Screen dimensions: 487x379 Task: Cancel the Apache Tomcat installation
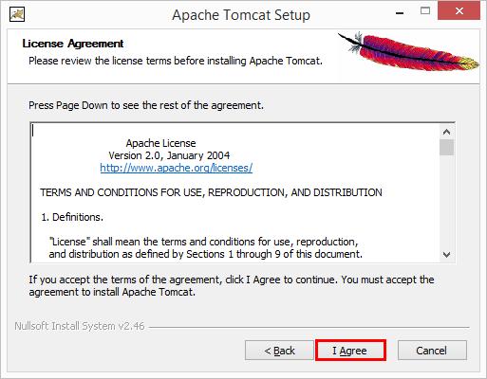click(x=432, y=351)
